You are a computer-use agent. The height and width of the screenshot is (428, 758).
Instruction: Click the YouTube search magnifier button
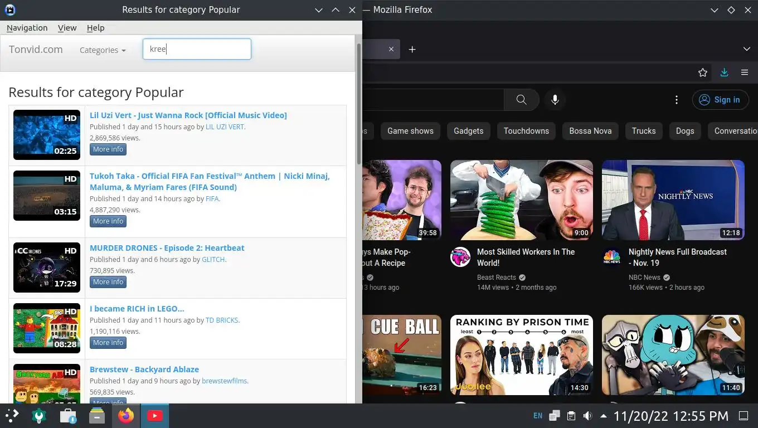click(521, 100)
